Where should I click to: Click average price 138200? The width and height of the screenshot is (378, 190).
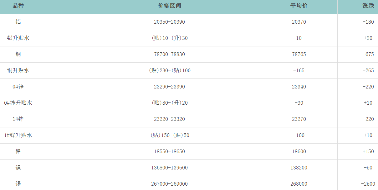299,168
